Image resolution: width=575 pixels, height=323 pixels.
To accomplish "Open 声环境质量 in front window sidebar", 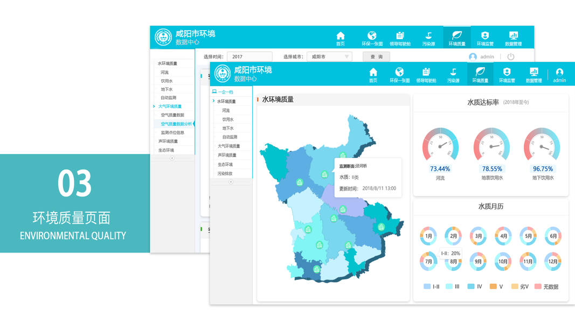I will [x=227, y=155].
